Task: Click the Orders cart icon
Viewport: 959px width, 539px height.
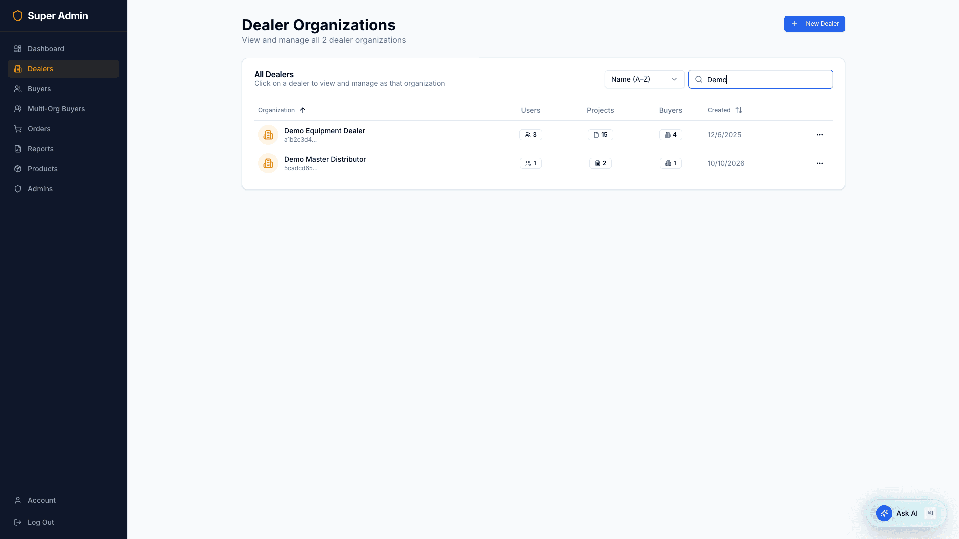Action: click(18, 129)
